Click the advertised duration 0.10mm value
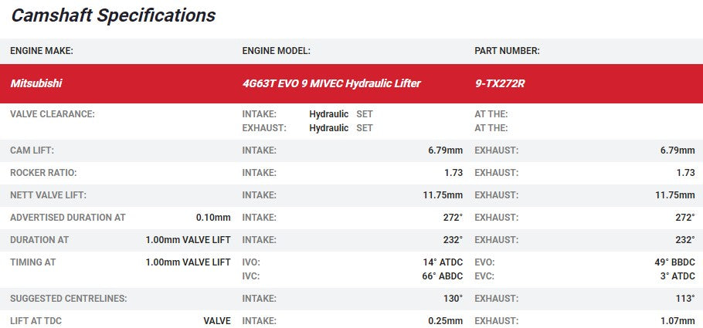703x328 pixels. point(213,218)
